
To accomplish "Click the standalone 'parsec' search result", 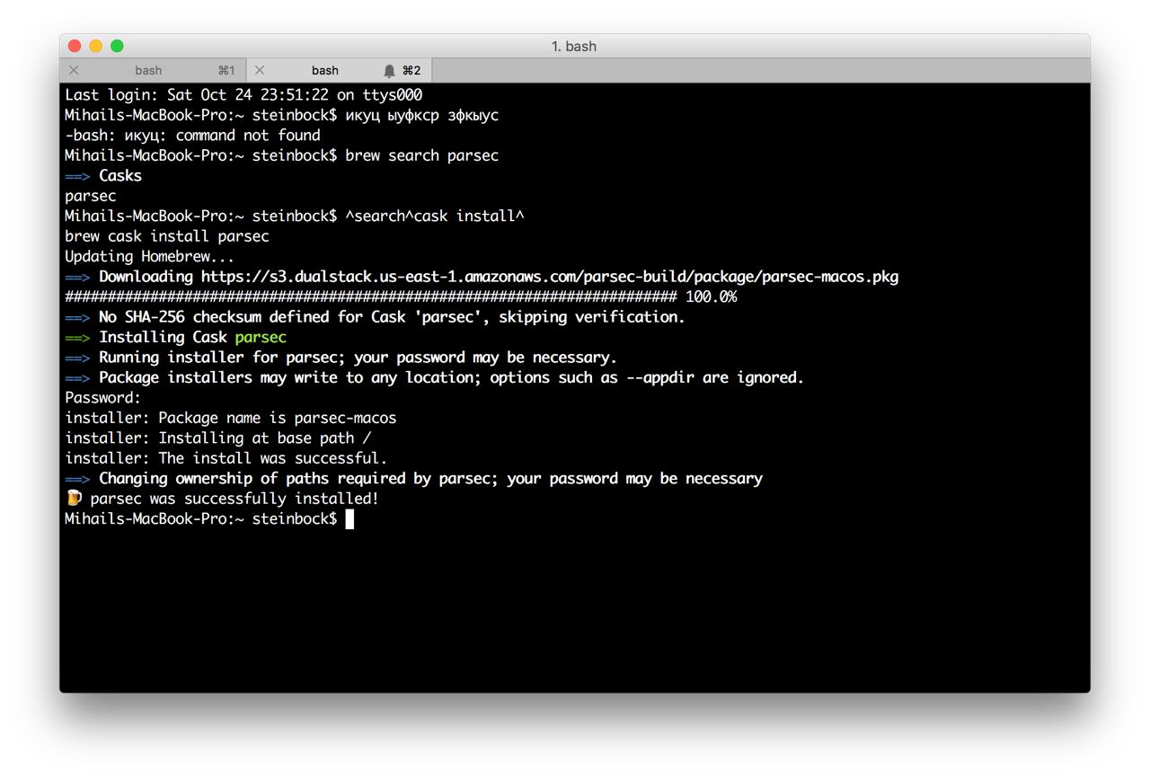I will (x=91, y=197).
